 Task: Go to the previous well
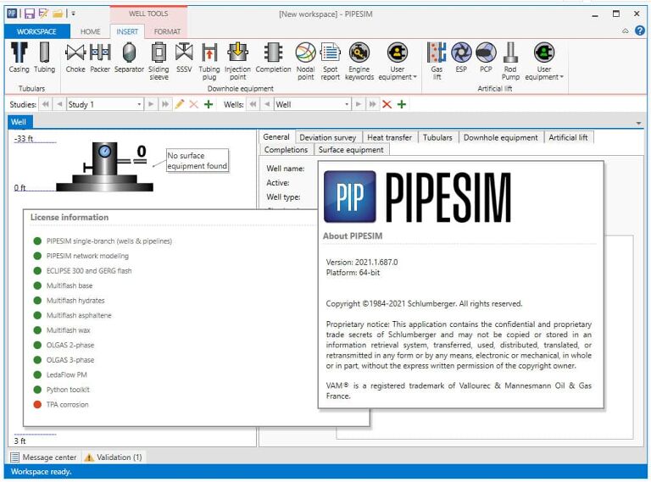click(x=267, y=104)
